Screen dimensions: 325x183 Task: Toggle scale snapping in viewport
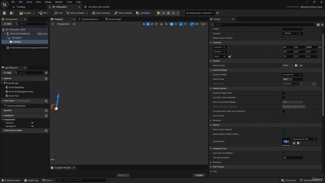pyautogui.click(x=192, y=24)
